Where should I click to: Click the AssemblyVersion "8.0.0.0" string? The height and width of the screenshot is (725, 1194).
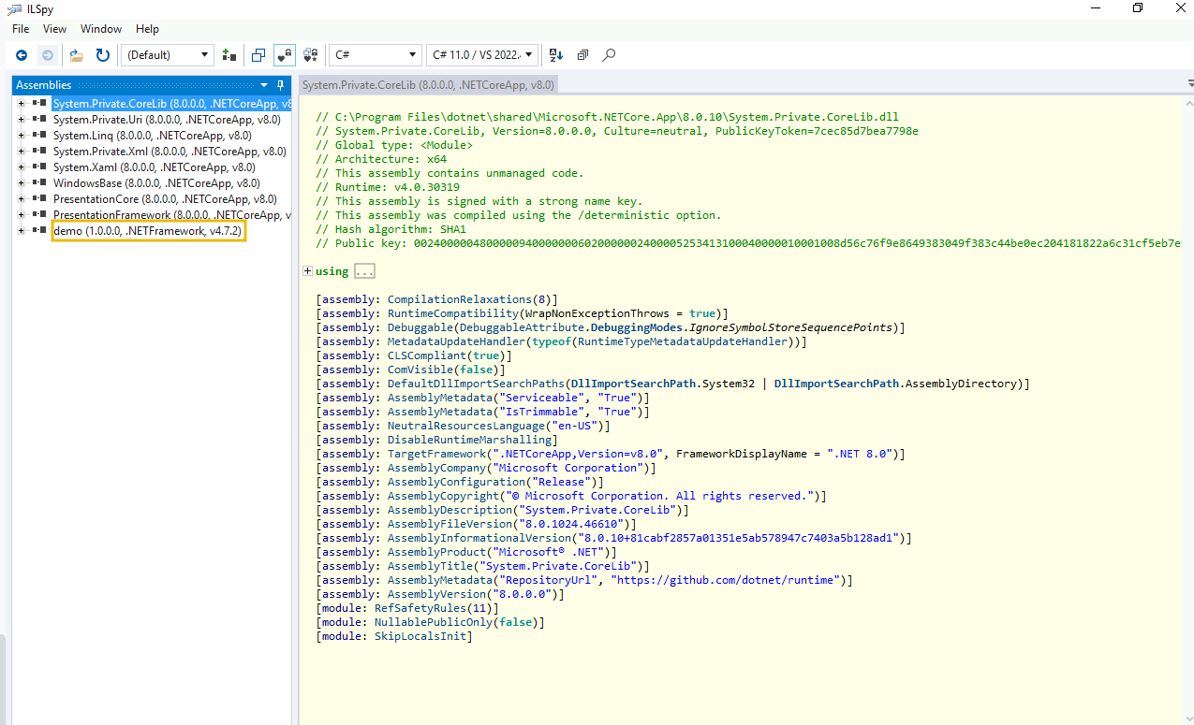tap(519, 594)
